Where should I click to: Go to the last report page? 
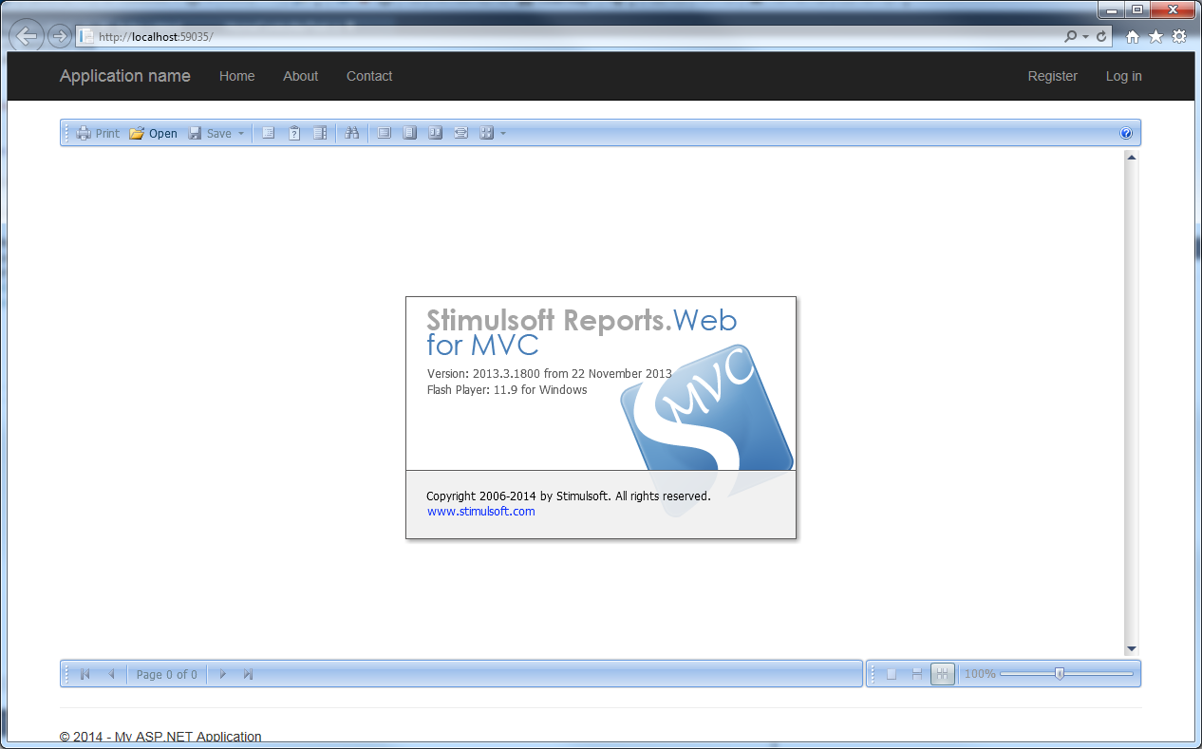(x=248, y=674)
